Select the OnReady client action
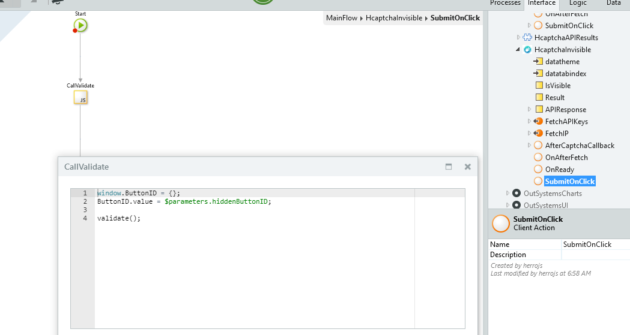The image size is (630, 335). pyautogui.click(x=559, y=170)
